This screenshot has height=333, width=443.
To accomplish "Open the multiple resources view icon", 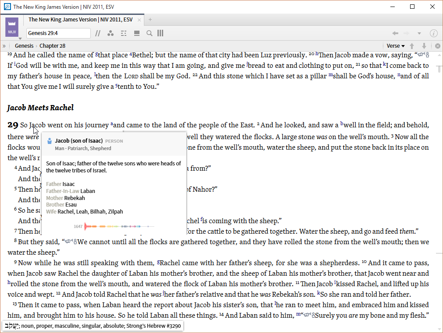I will [x=137, y=33].
